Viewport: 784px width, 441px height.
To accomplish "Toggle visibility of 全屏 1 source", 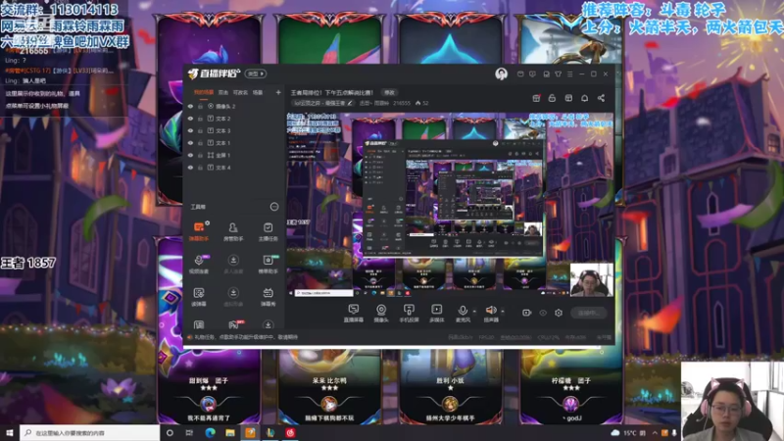I will point(190,155).
